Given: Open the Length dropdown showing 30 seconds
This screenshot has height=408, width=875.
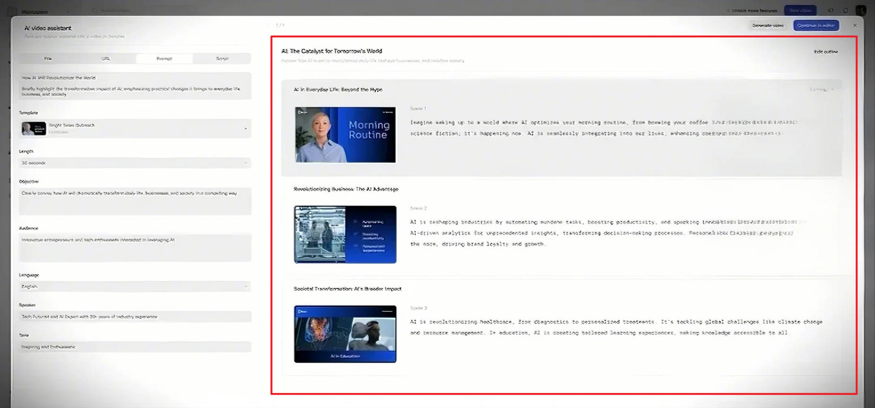Looking at the screenshot, I should click(x=135, y=163).
